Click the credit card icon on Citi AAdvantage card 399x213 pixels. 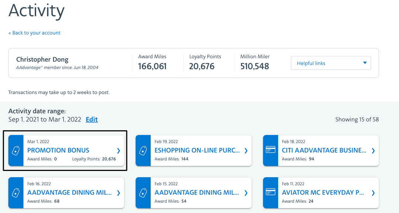(x=270, y=150)
